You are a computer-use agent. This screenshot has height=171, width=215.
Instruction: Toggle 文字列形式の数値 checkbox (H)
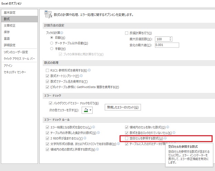click(x=47, y=144)
